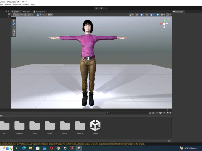Open the Services menu

(8, 5)
